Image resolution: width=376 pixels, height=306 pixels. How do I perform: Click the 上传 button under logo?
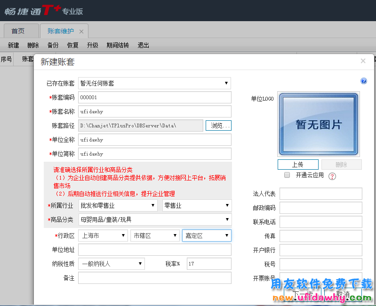coord(297,165)
